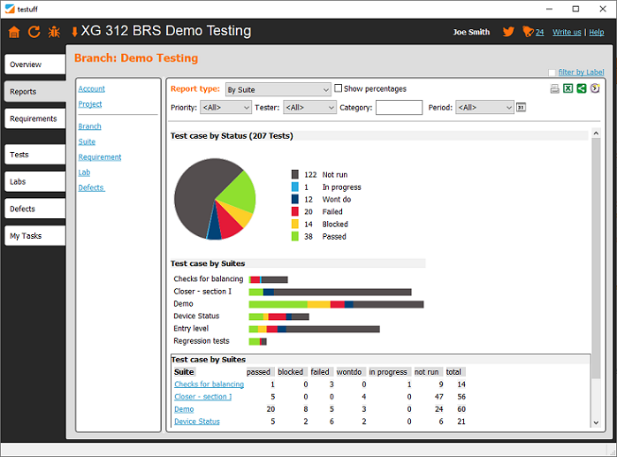Screen dimensions: 617x457
Task: Open the Period dropdown
Action: 484,108
